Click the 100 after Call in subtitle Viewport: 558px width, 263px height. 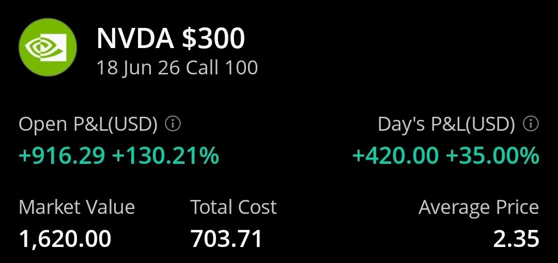(x=241, y=68)
